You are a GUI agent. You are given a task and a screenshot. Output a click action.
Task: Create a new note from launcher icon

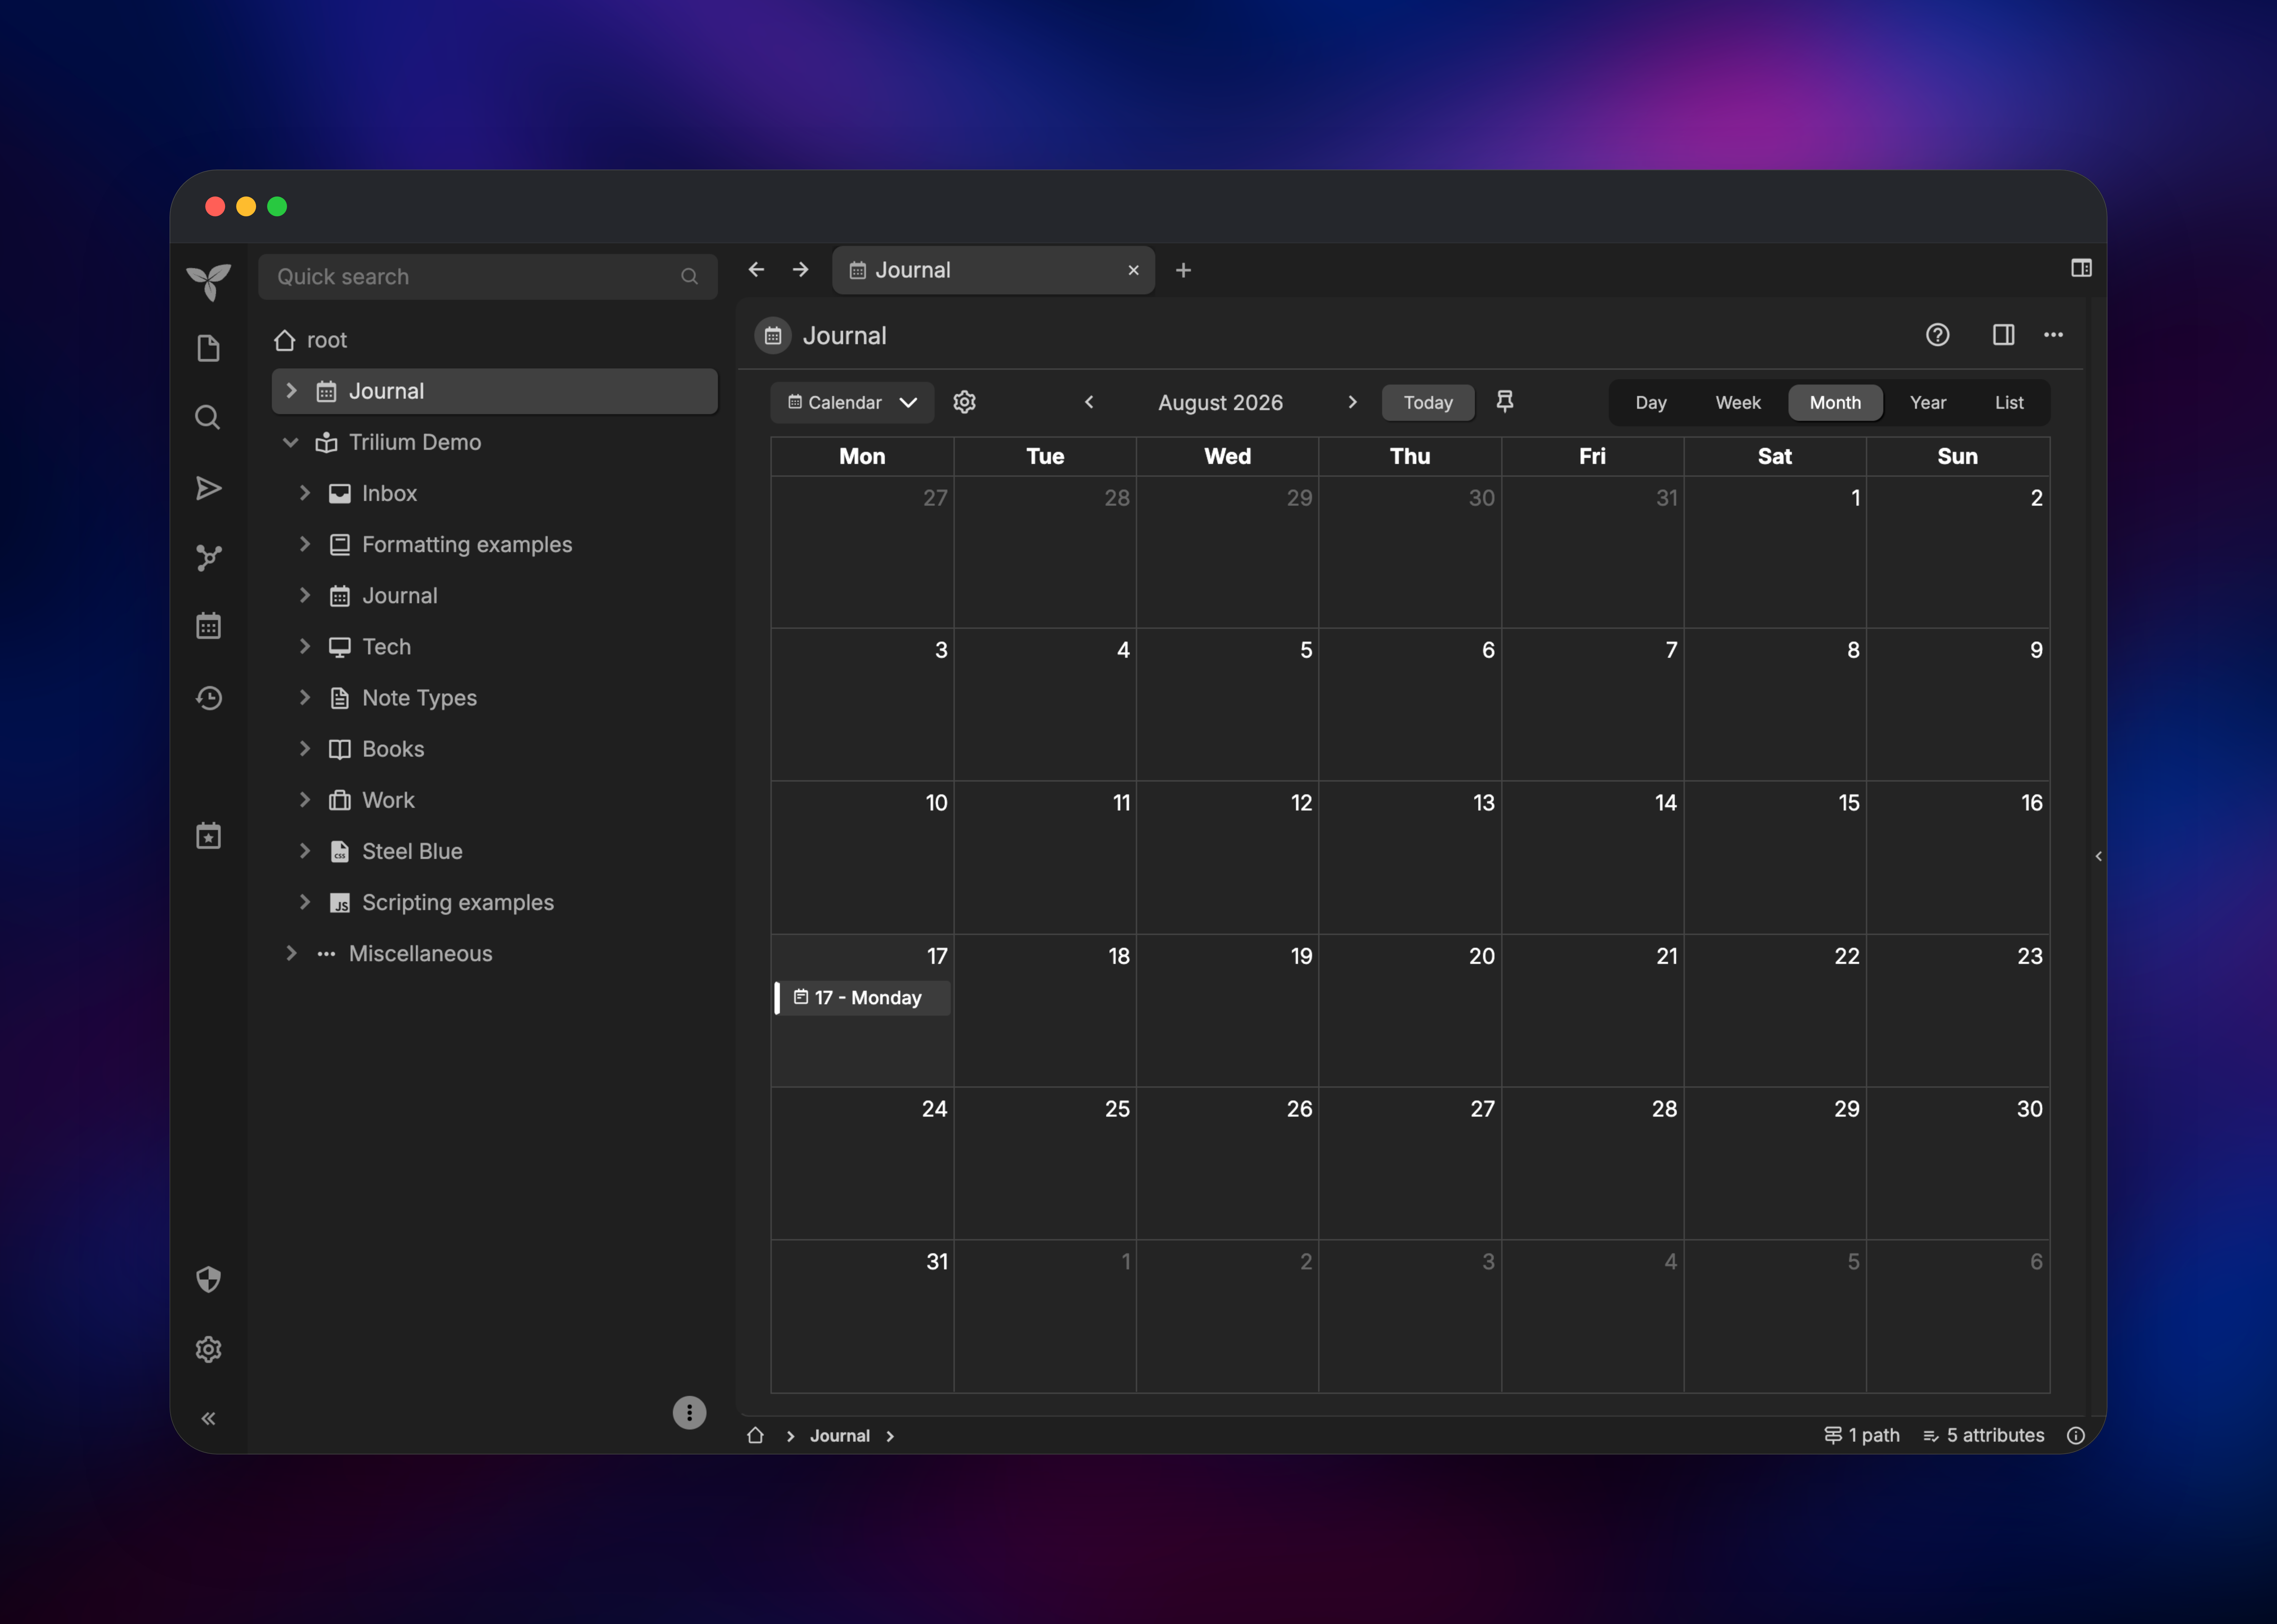tap(208, 348)
